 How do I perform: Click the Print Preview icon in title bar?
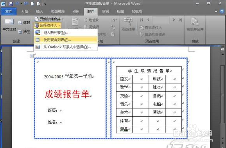39,4
